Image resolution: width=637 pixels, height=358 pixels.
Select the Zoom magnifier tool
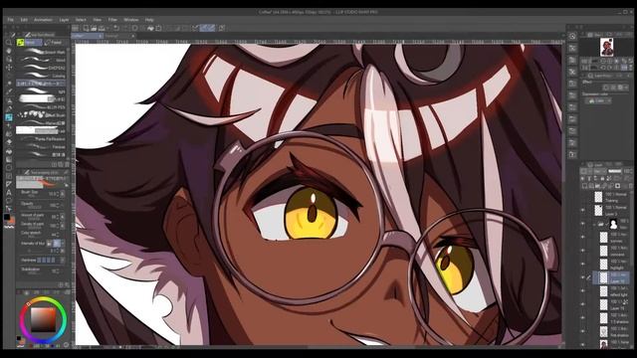pyautogui.click(x=9, y=42)
